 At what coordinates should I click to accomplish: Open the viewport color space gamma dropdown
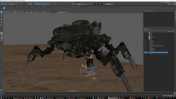tap(63, 12)
